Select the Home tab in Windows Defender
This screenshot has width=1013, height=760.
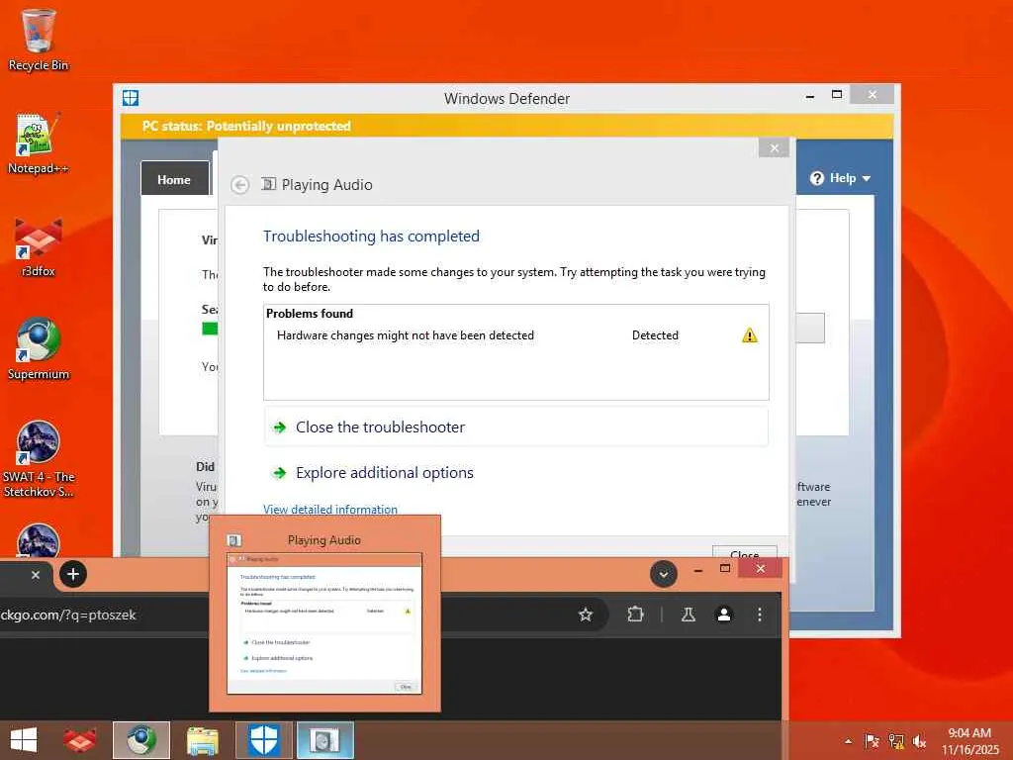click(x=174, y=179)
